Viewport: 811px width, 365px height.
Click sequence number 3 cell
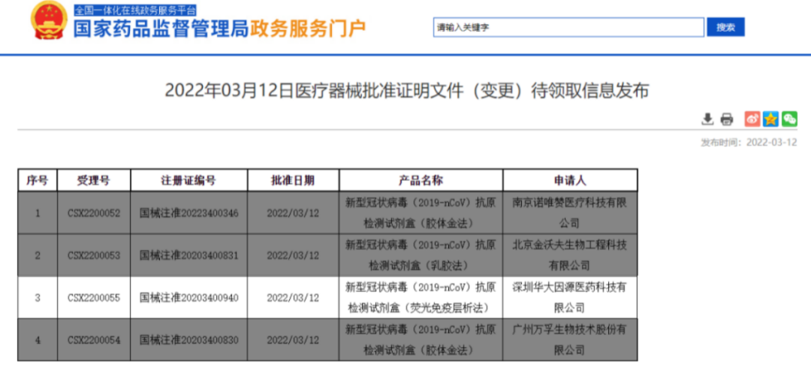38,298
